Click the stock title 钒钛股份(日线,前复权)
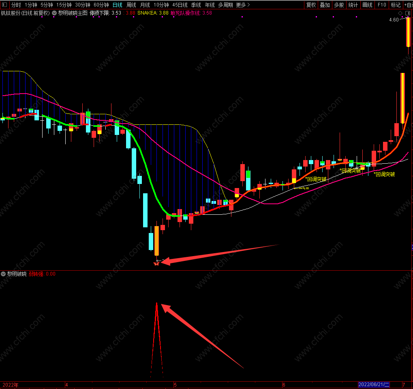 tap(25, 13)
